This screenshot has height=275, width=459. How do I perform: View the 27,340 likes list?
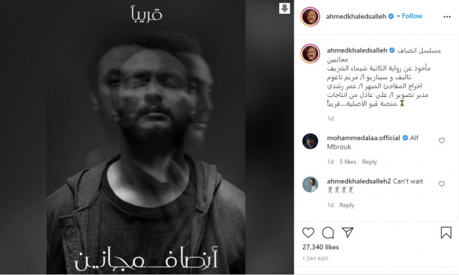coord(321,247)
